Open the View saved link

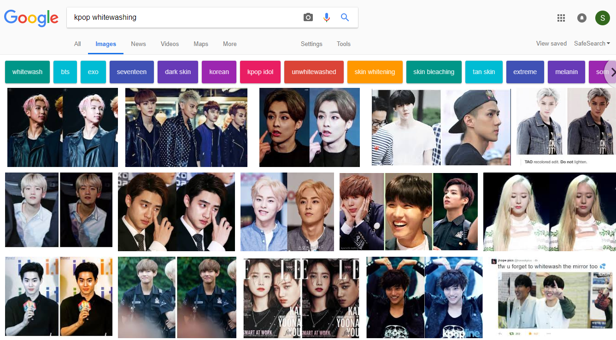[x=551, y=43]
